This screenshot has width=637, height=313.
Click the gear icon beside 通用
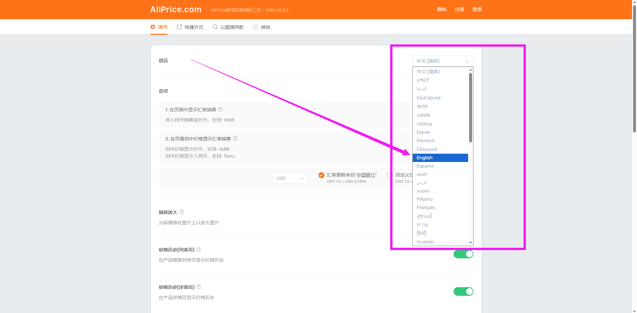pyautogui.click(x=153, y=27)
